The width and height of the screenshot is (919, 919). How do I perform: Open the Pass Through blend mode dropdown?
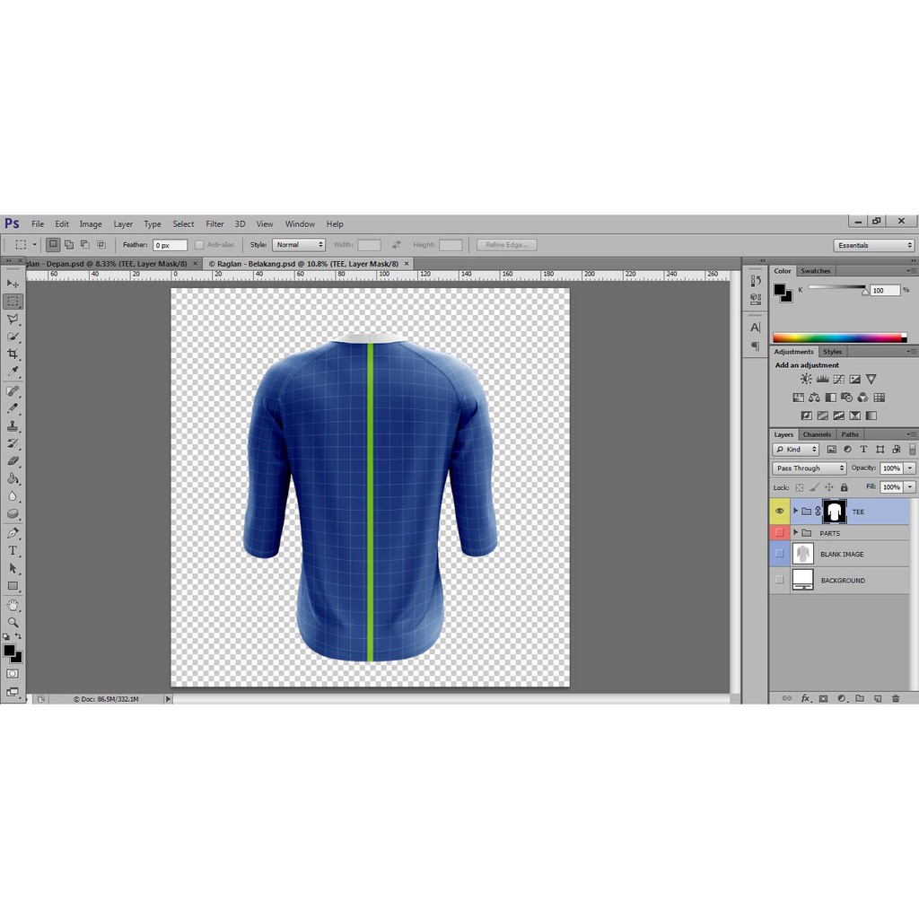point(810,468)
